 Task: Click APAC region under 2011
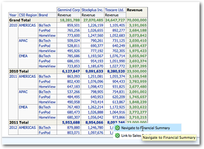click(23, 92)
